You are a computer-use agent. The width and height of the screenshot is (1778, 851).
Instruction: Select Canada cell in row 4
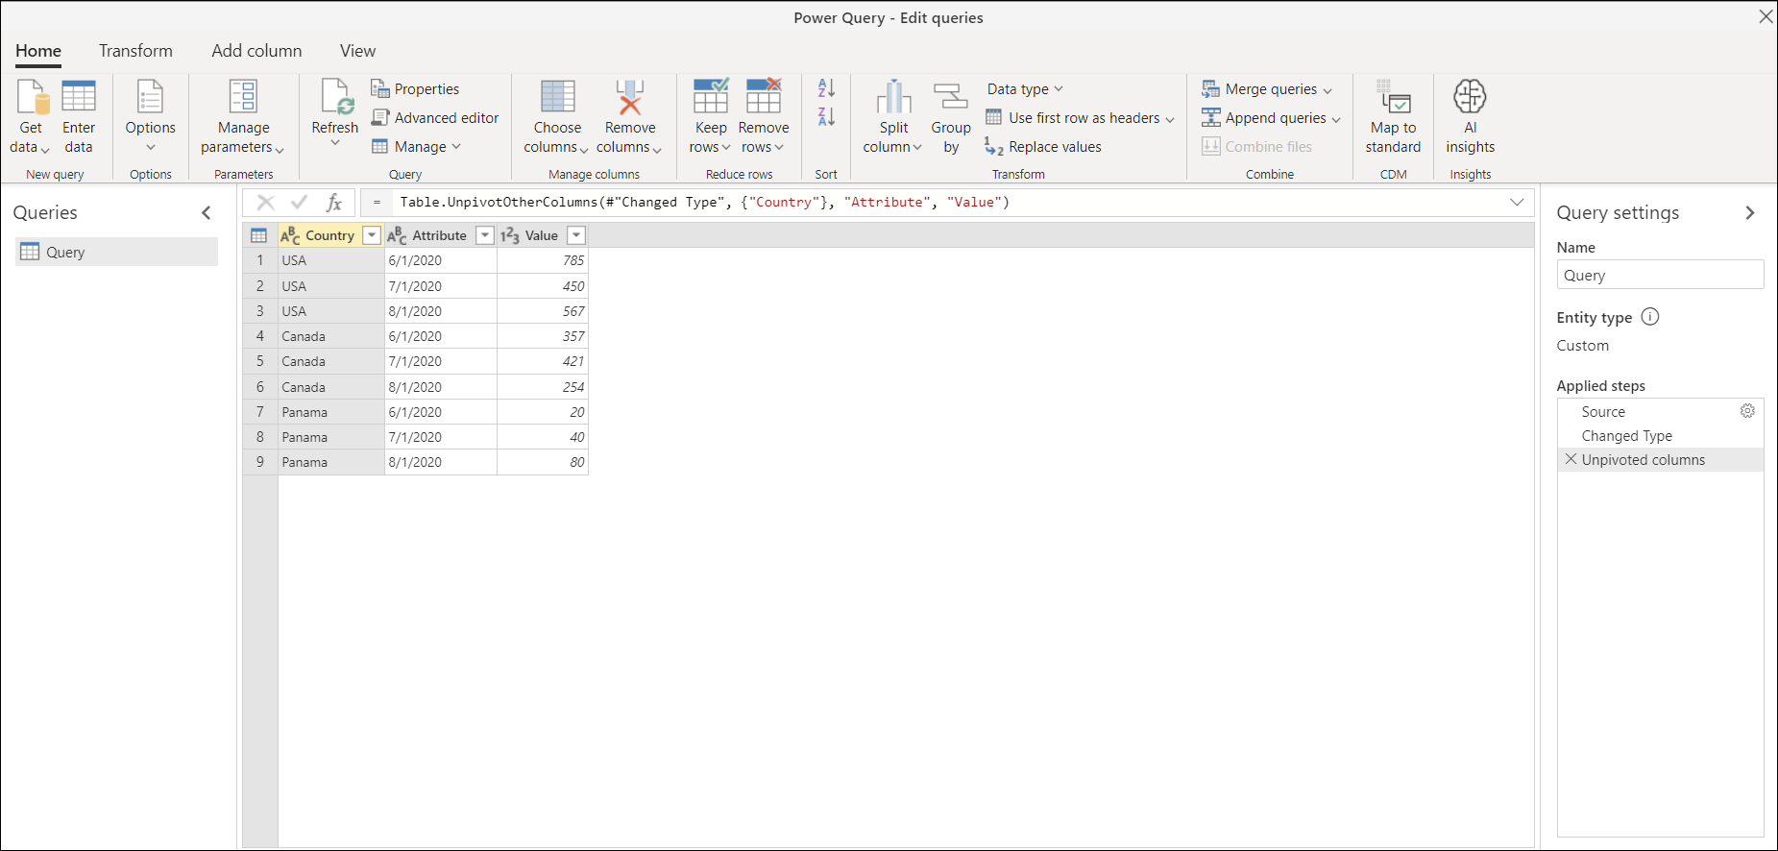click(x=331, y=336)
